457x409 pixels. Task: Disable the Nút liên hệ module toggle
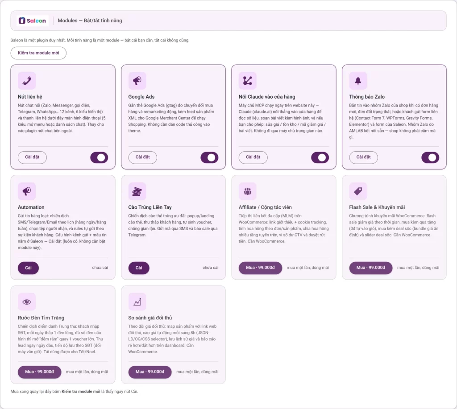point(99,157)
